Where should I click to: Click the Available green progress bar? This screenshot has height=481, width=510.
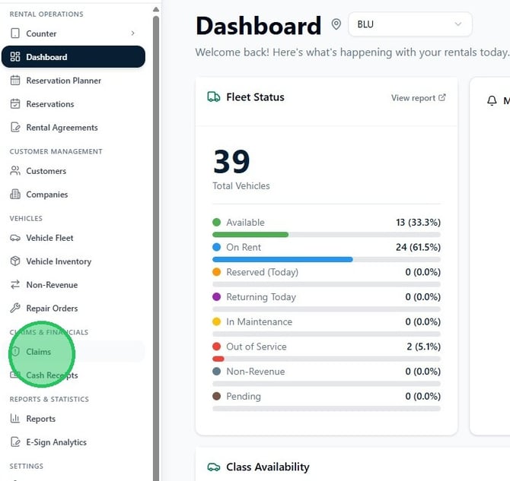(250, 235)
